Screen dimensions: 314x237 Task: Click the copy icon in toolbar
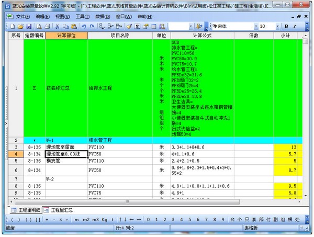(x=66, y=26)
